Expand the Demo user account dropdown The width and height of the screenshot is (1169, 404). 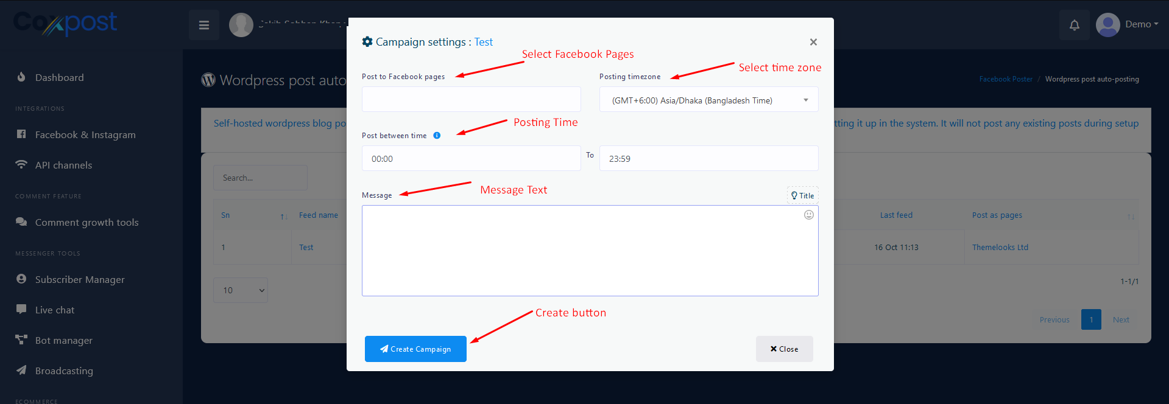click(x=1128, y=24)
